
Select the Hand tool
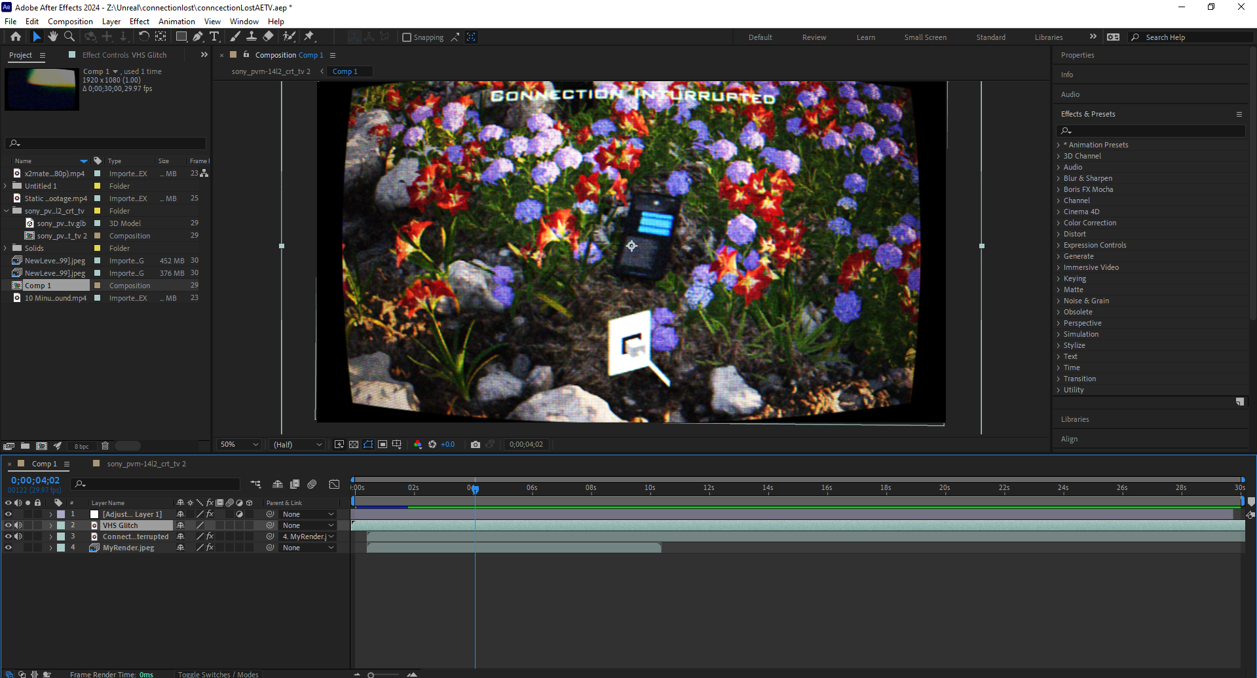click(x=53, y=37)
